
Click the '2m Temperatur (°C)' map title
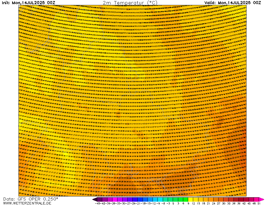coord(130,3)
